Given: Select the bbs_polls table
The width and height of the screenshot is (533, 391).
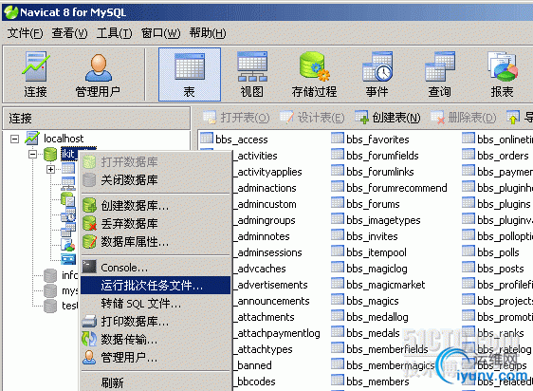Looking at the screenshot, I should click(x=491, y=252).
